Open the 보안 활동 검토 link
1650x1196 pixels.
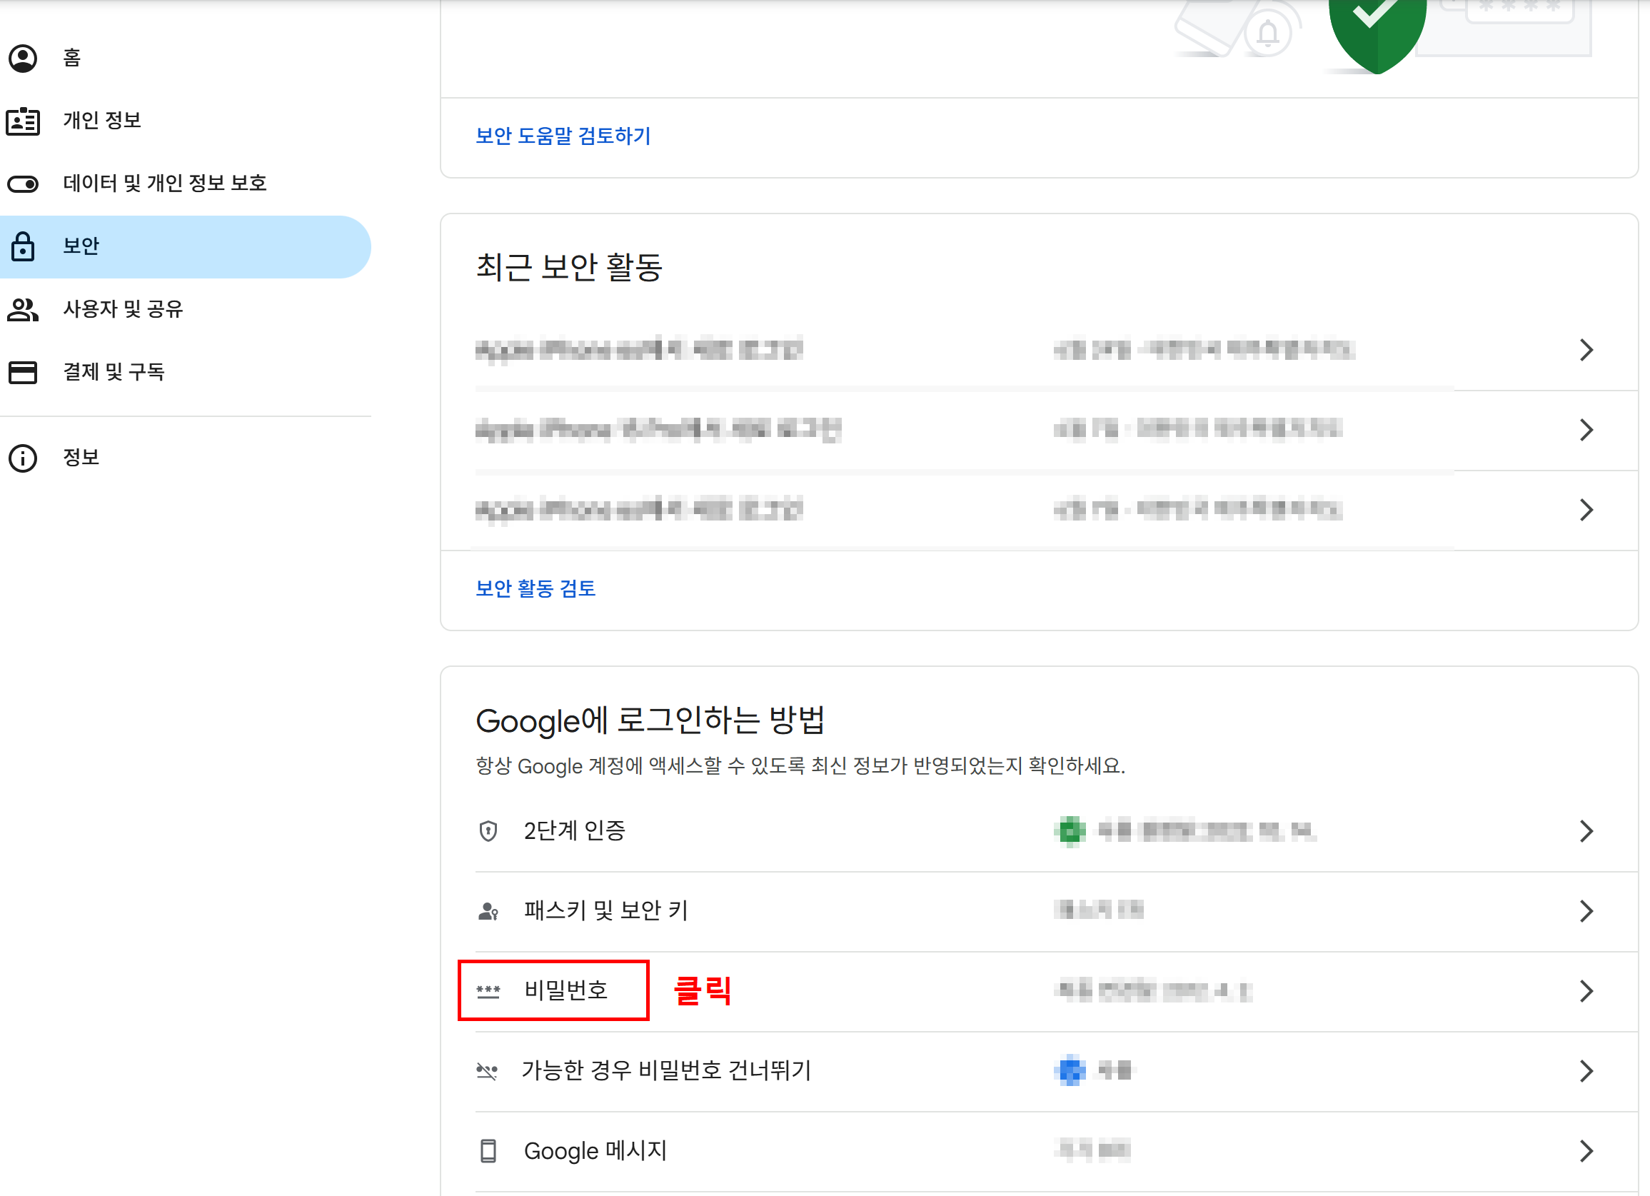535,588
